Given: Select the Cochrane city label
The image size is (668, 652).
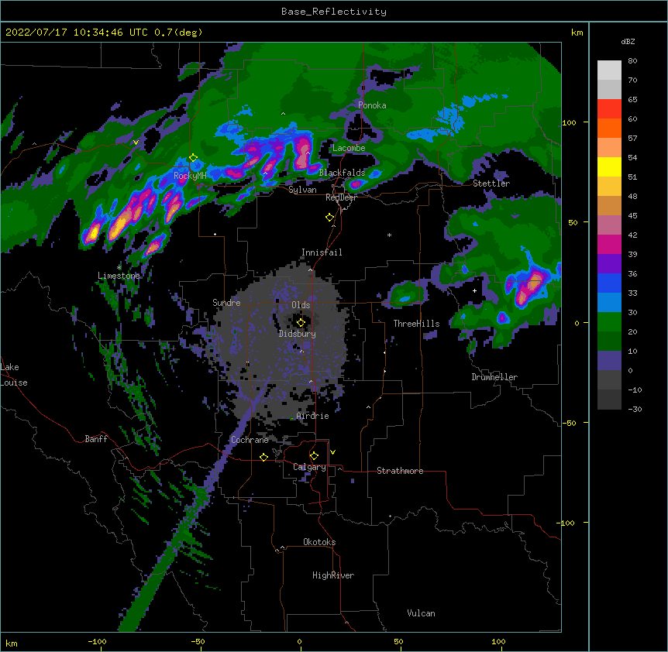Looking at the screenshot, I should (x=250, y=440).
